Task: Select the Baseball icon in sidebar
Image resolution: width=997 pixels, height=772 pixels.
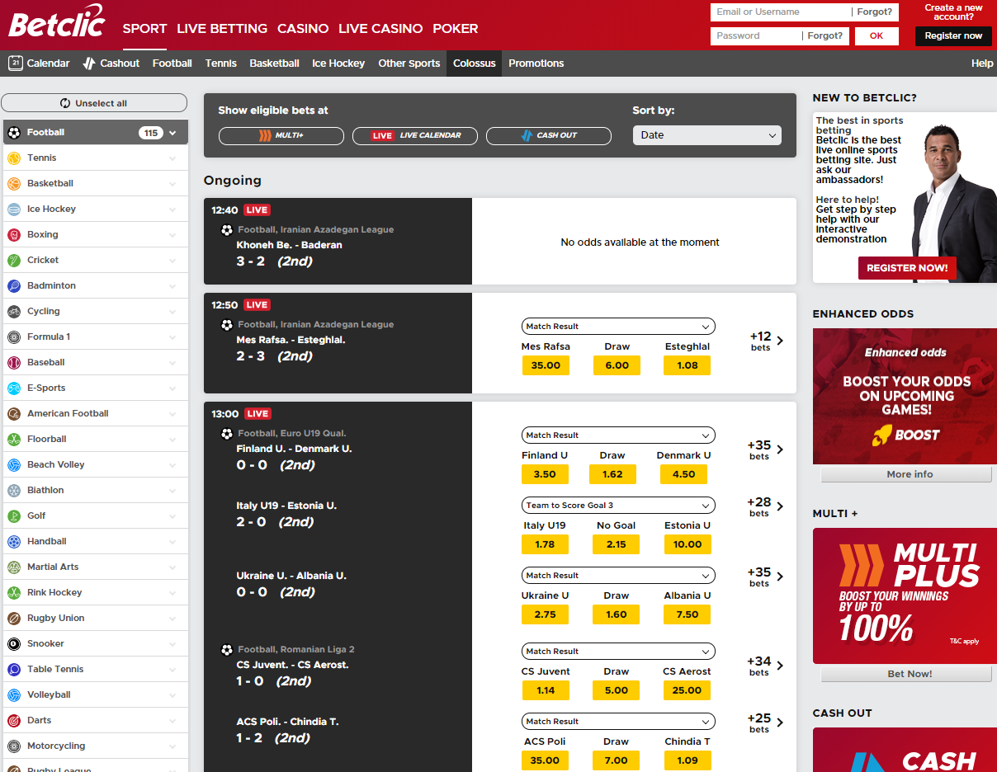Action: (14, 362)
